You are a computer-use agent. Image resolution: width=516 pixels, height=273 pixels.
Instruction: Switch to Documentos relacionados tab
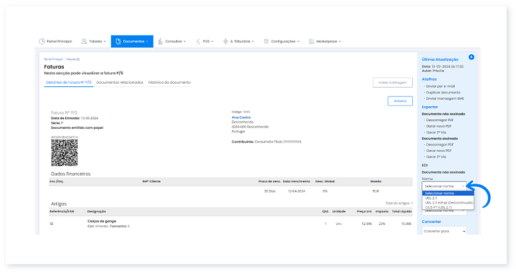[120, 82]
